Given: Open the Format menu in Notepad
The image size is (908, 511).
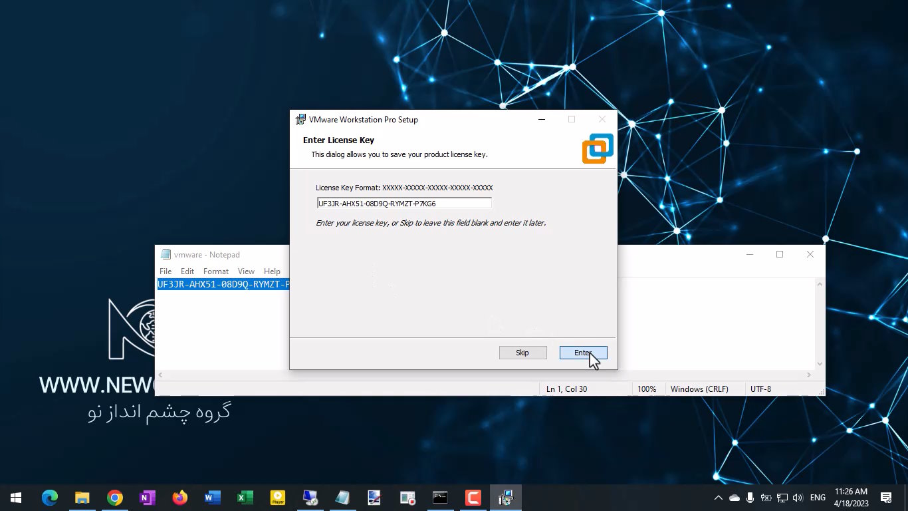Looking at the screenshot, I should 216,271.
